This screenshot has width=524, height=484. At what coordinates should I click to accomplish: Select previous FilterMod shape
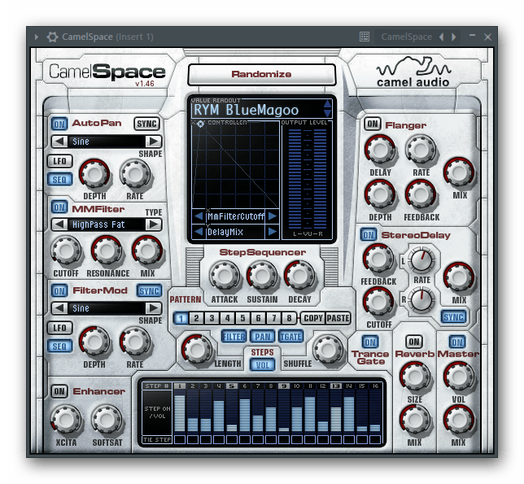tap(60, 308)
